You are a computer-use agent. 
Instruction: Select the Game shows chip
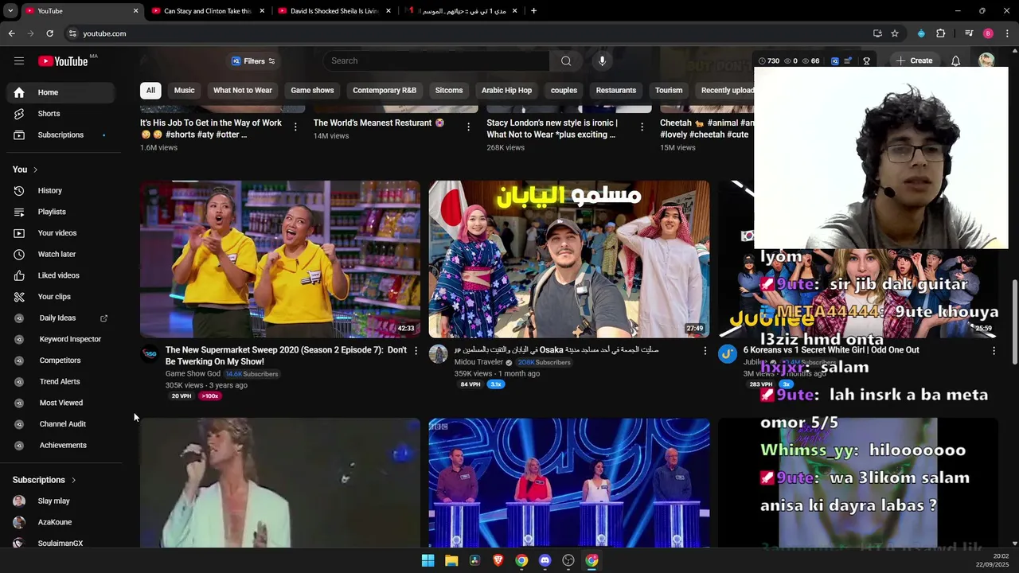click(312, 91)
